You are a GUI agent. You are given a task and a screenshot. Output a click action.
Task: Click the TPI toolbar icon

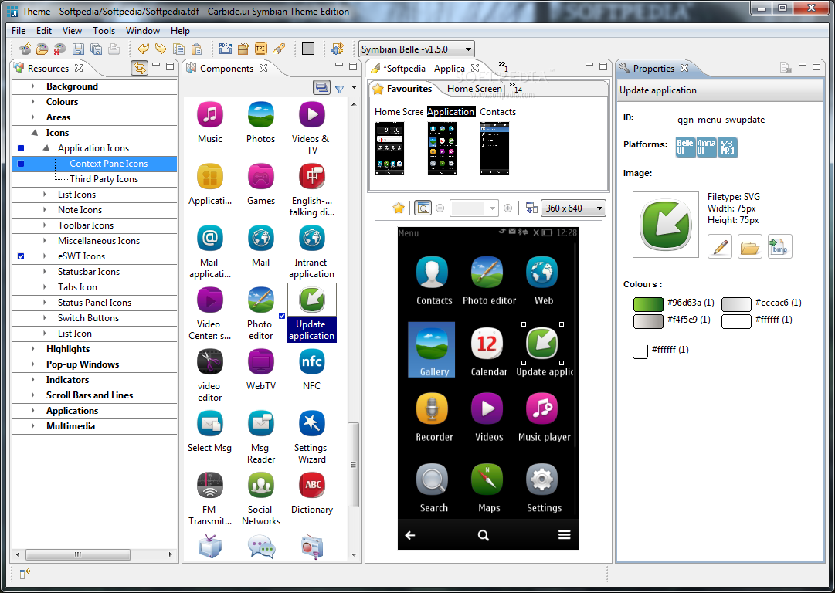260,49
